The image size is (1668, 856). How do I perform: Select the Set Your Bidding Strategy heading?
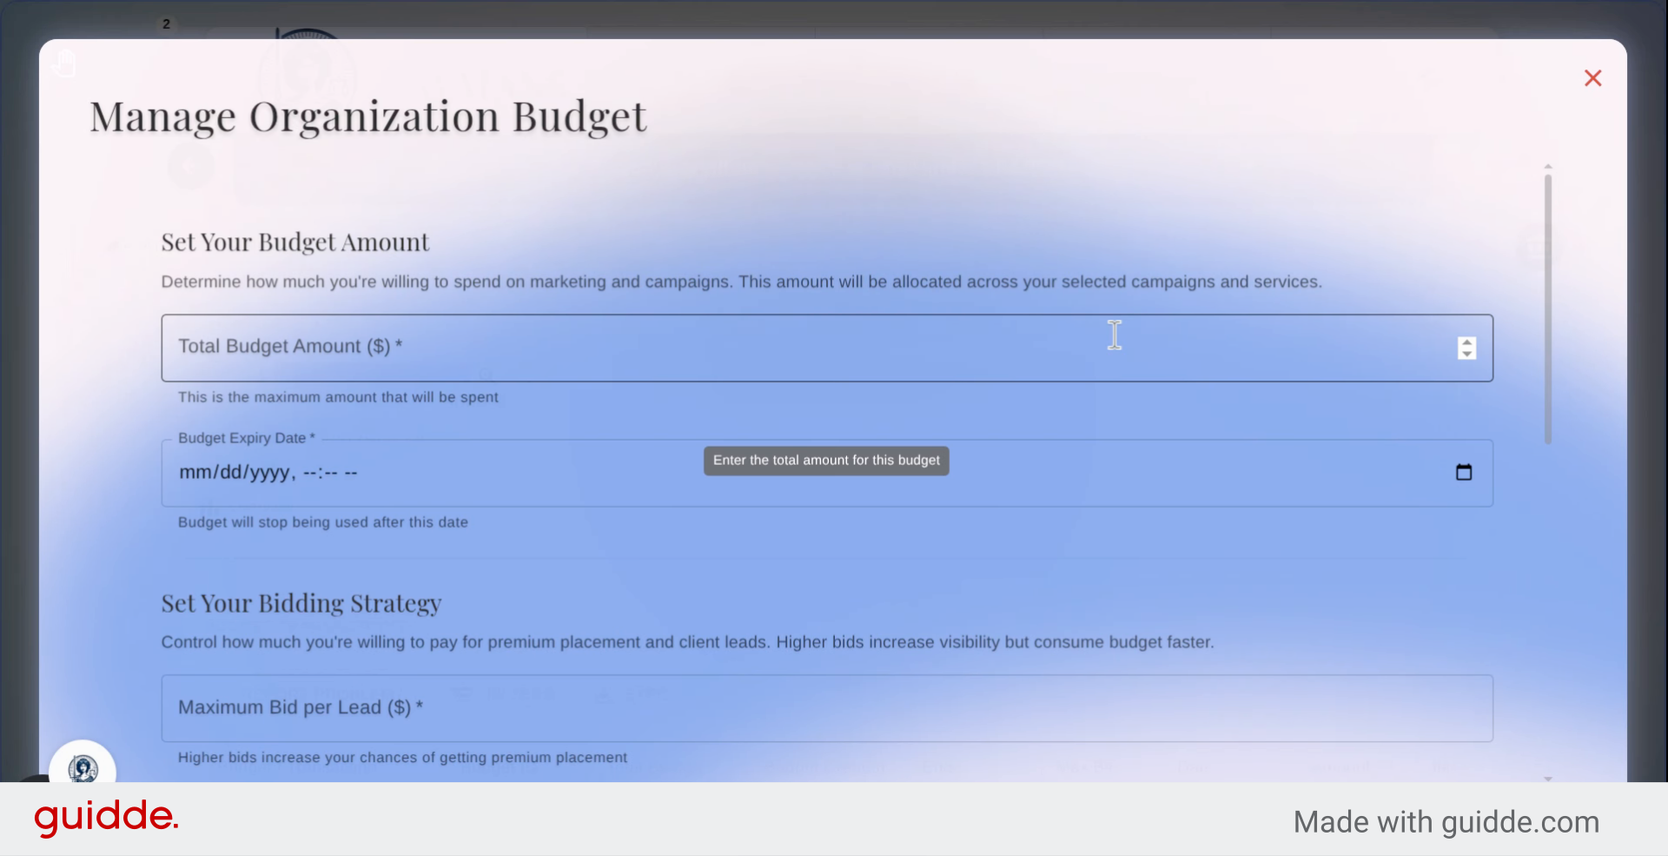pos(301,603)
